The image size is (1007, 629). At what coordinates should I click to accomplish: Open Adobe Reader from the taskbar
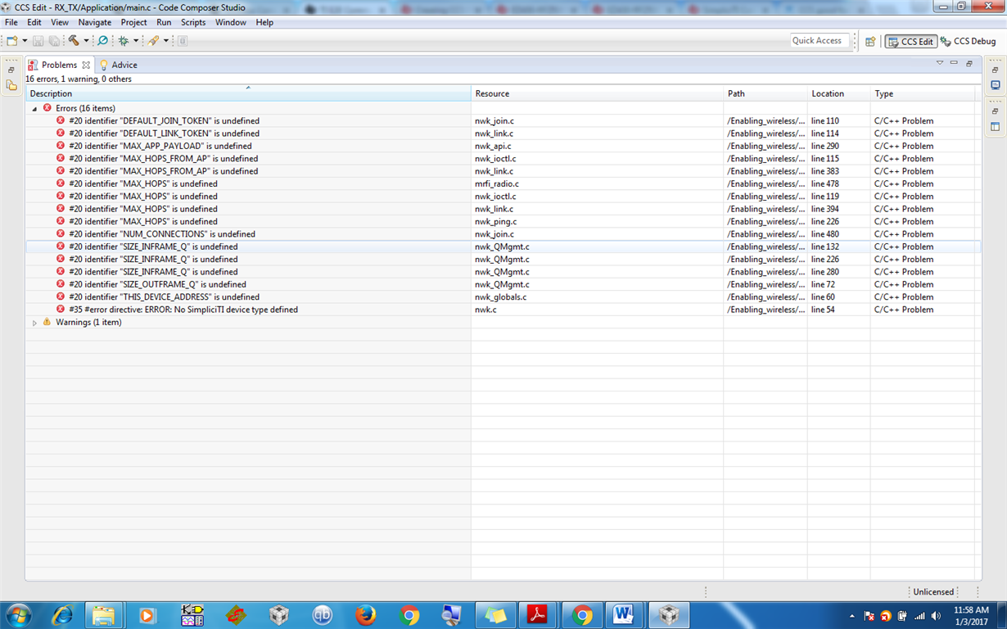click(537, 614)
